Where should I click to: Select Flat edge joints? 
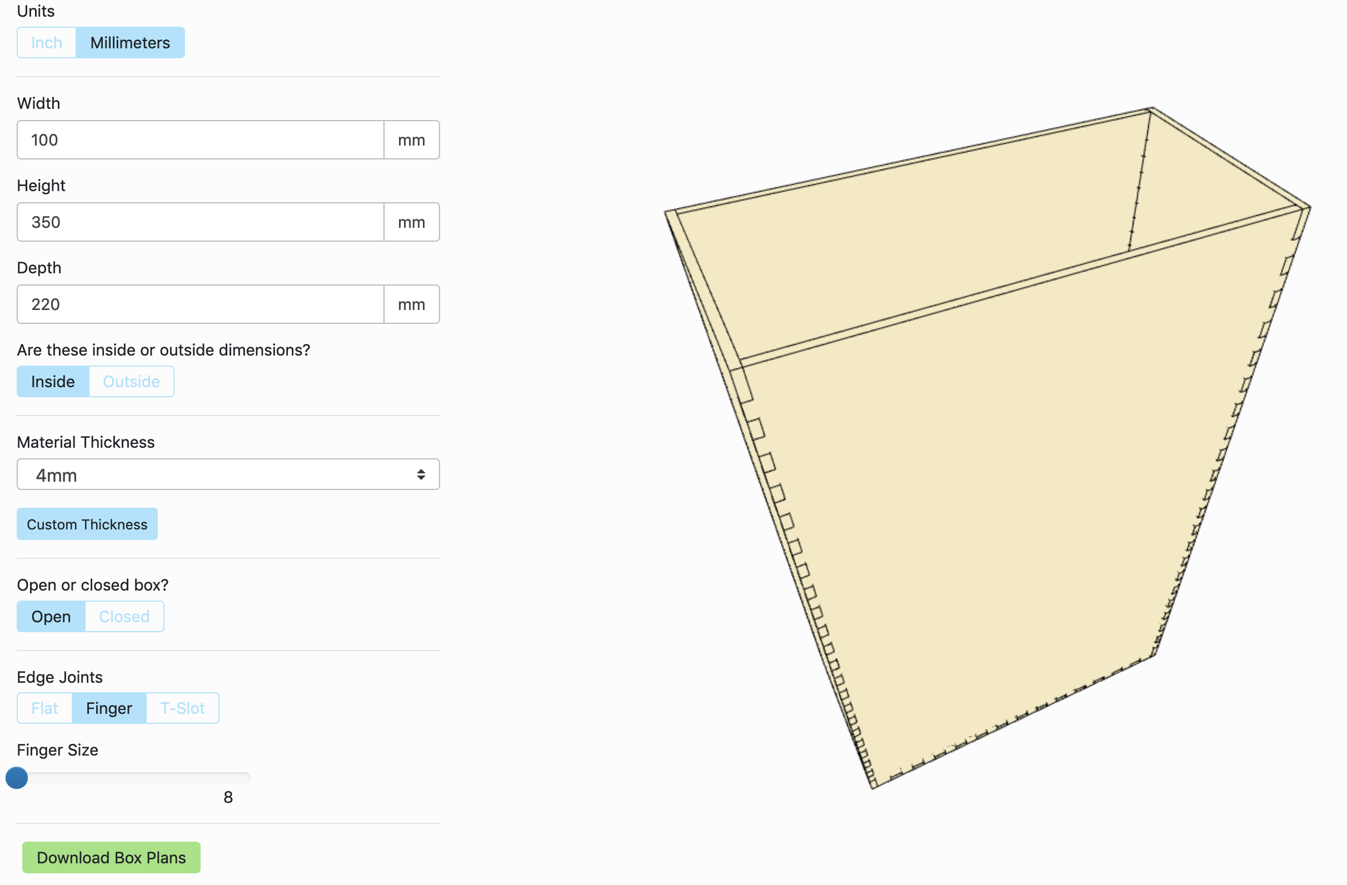pos(44,708)
